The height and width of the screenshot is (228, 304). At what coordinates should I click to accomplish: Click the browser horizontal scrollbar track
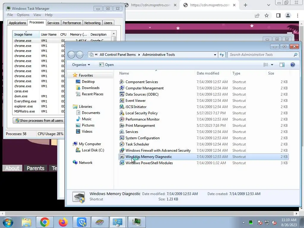149,213
